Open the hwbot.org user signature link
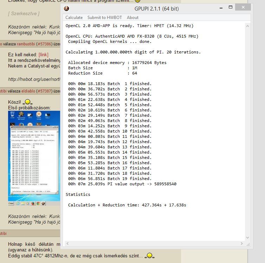Viewport: 265px width, 263px height. (34, 79)
